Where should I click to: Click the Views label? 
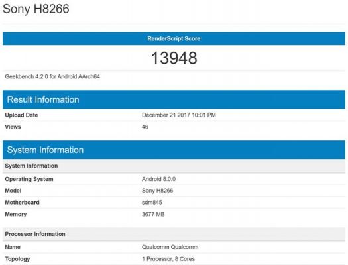[13, 127]
